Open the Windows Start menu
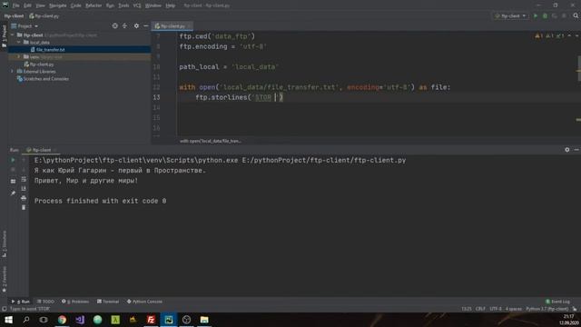The width and height of the screenshot is (581, 327). point(8,320)
